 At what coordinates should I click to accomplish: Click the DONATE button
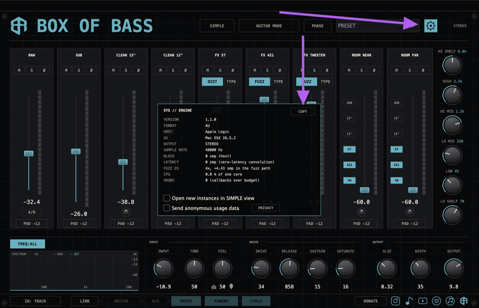[371, 301]
